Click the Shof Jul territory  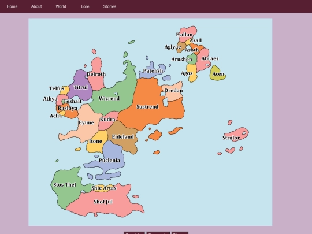103,202
